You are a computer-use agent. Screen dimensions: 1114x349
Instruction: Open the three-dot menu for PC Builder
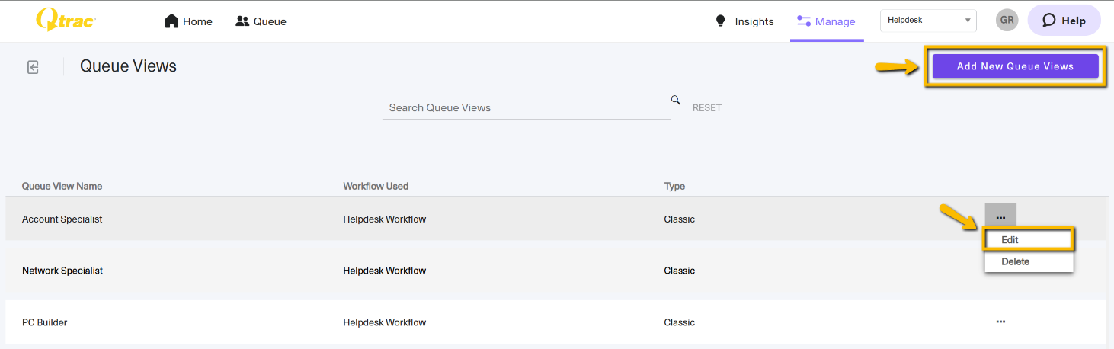pos(1000,322)
